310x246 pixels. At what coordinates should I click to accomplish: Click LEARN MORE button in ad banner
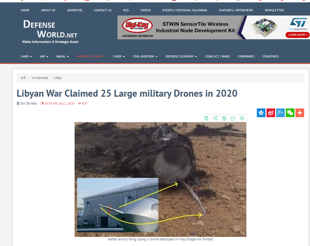(298, 35)
